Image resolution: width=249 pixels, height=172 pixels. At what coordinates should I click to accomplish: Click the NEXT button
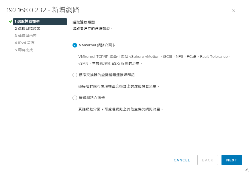tap(232, 160)
